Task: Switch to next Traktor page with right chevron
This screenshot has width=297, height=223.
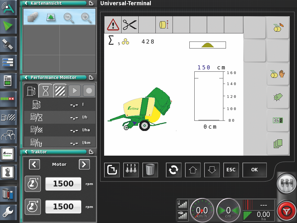Action: (84, 164)
